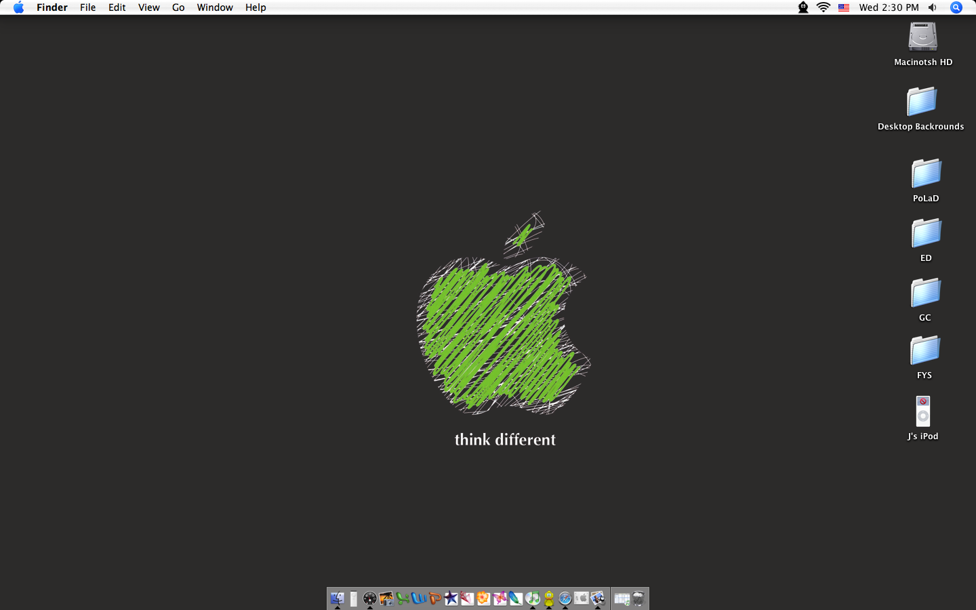Open Dashboard from the Dock

click(x=370, y=598)
